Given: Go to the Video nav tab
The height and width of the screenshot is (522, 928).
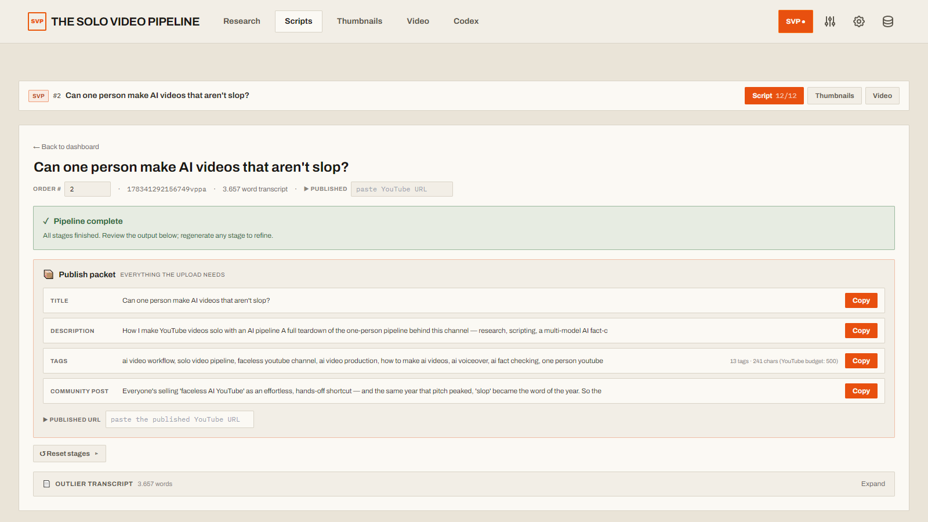Looking at the screenshot, I should pos(418,21).
